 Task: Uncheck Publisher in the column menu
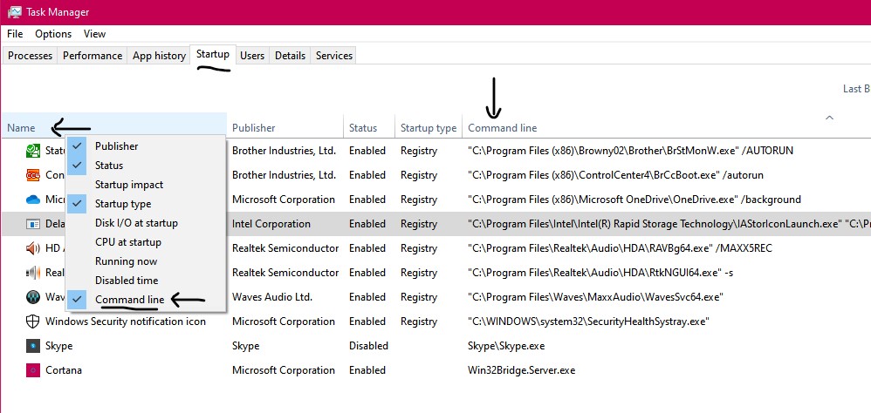146,146
